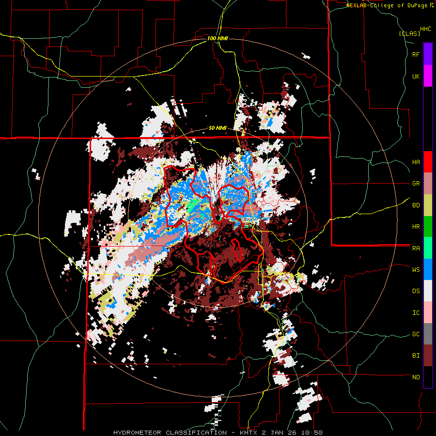Click the WS legend label

click(416, 270)
